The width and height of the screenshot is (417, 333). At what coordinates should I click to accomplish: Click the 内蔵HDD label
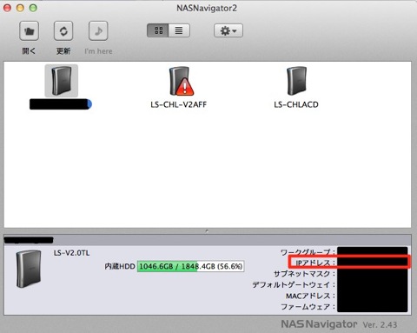point(120,266)
